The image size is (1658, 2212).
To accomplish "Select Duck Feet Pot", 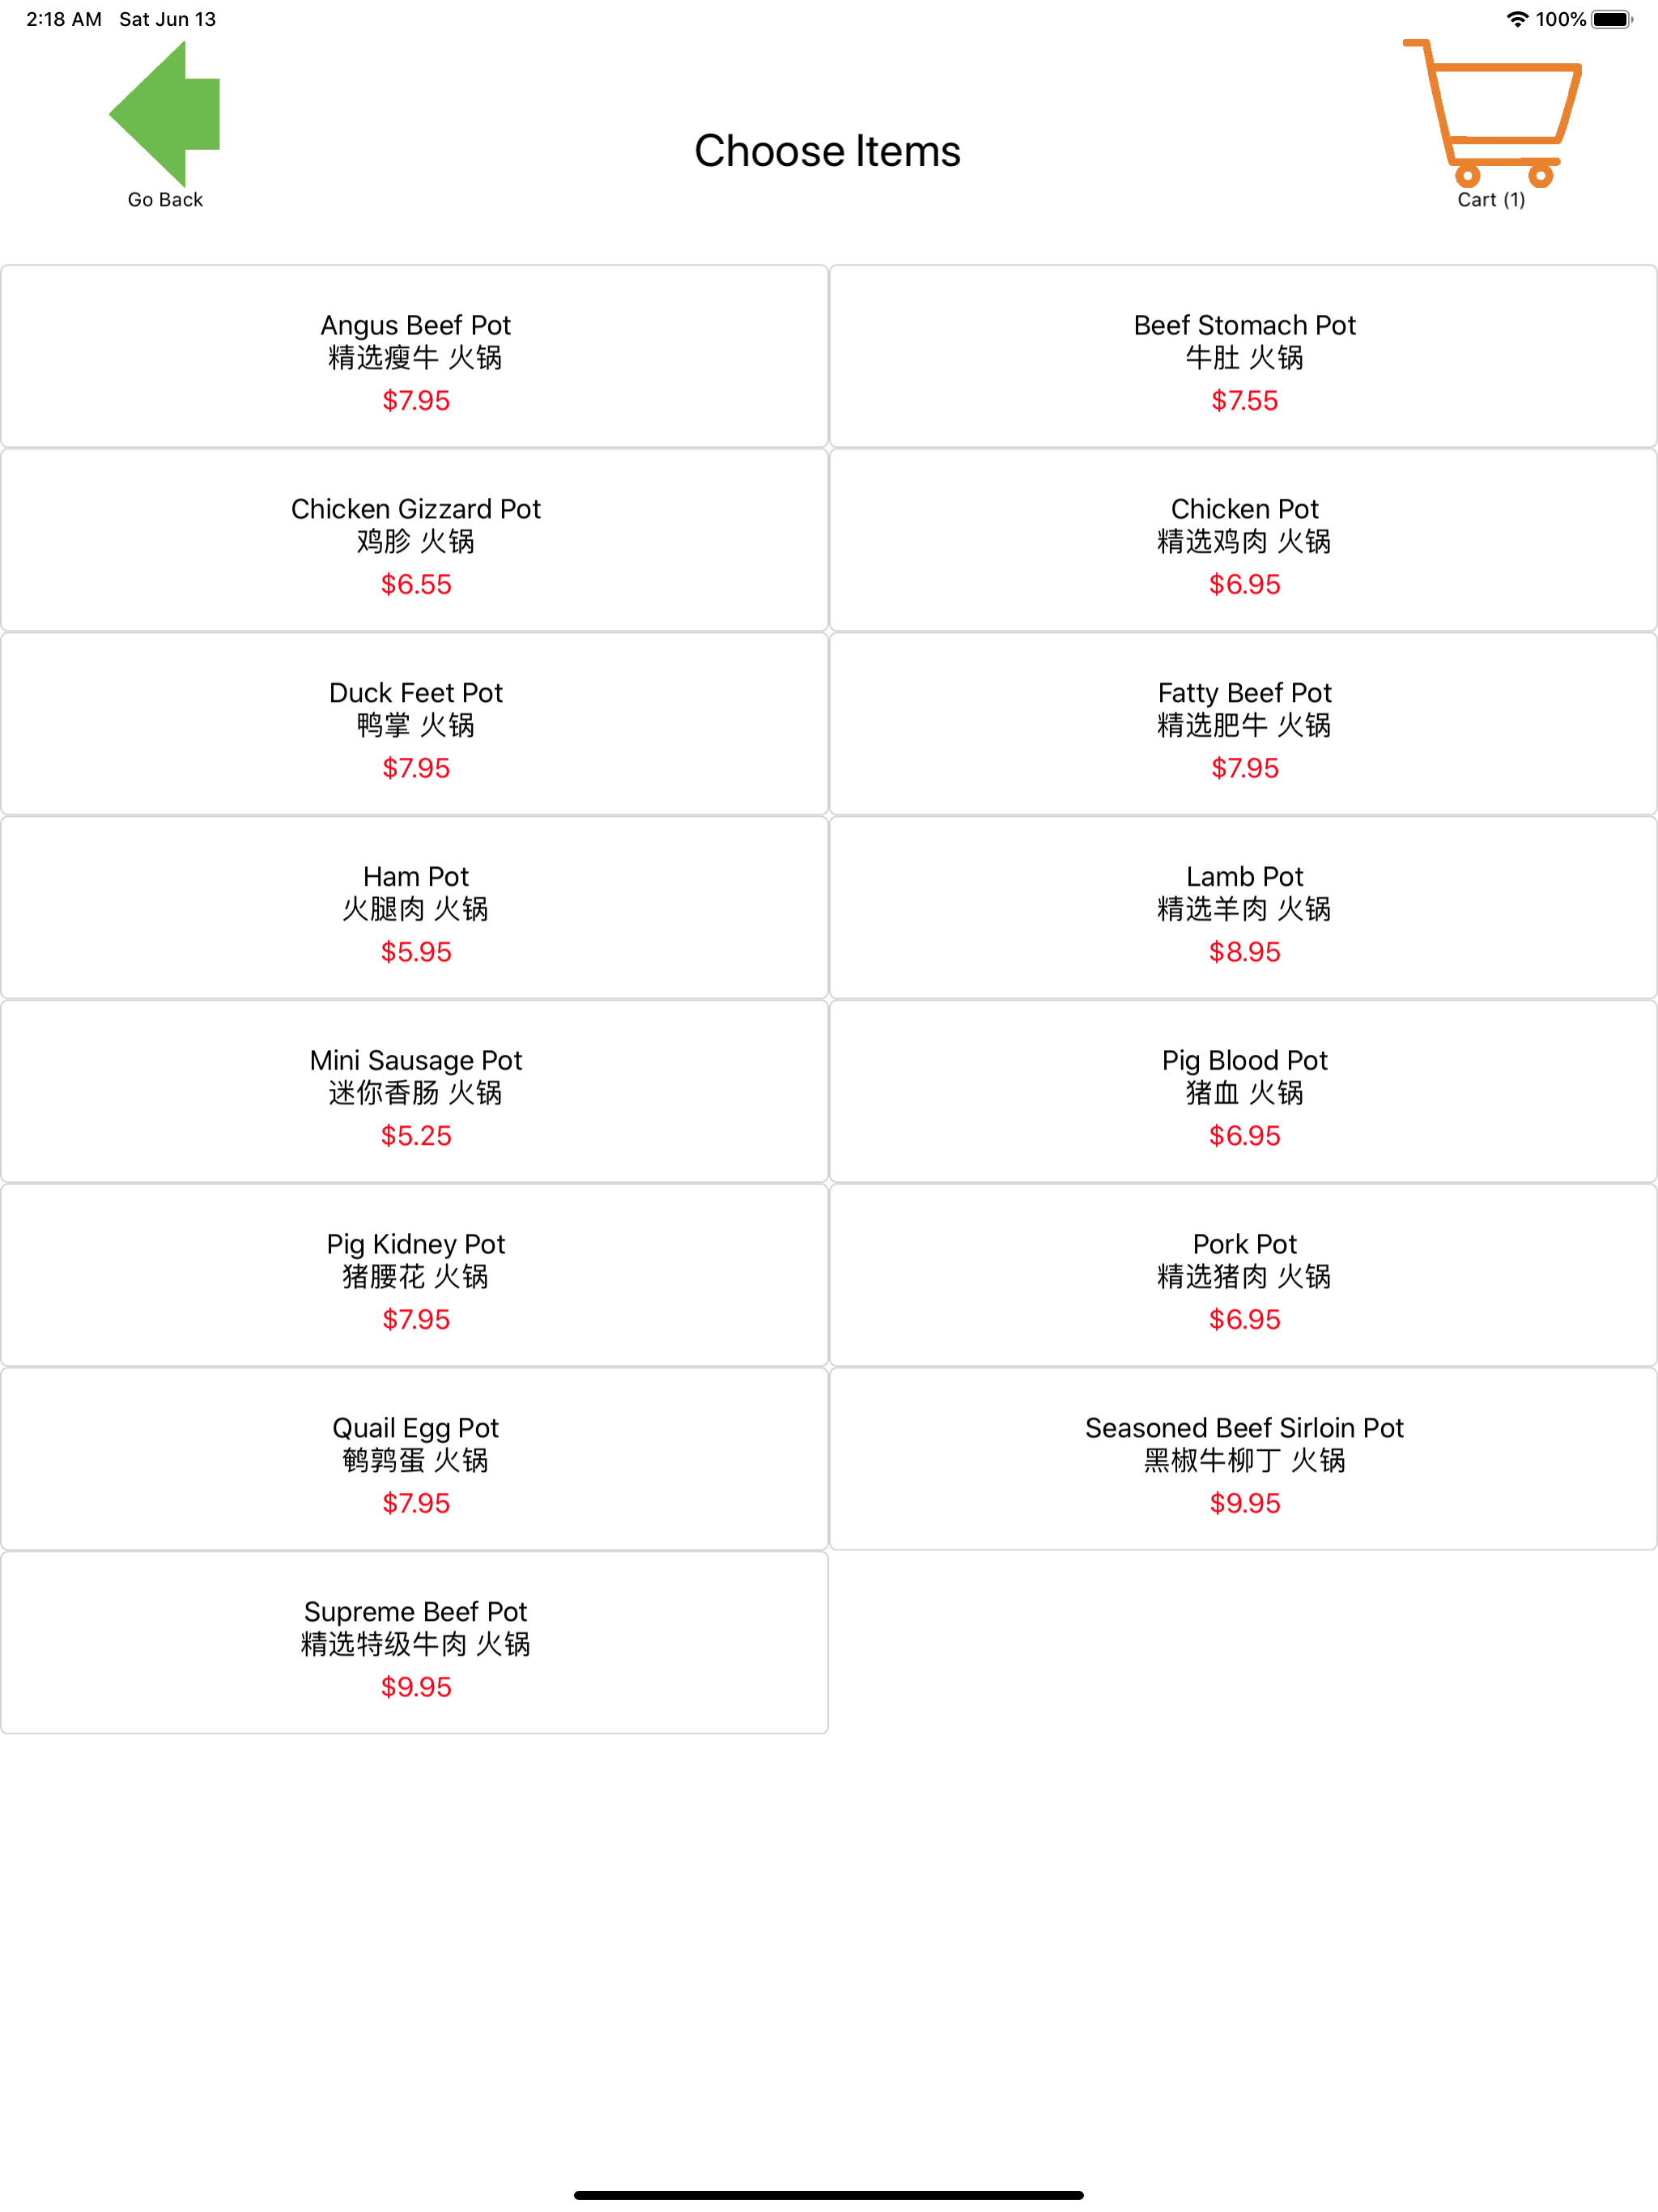I will click(415, 724).
